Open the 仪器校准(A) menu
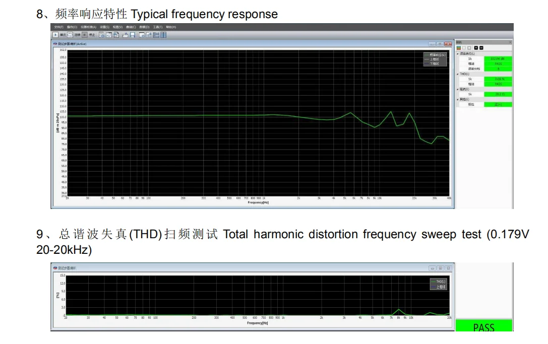 (x=88, y=27)
